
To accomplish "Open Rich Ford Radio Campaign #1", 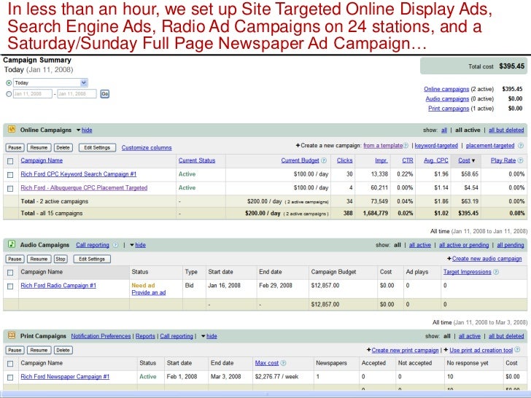I will (58, 285).
